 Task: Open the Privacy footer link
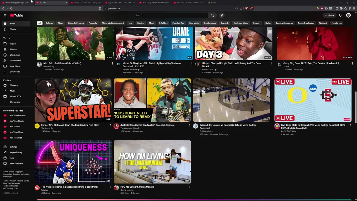tap(13, 181)
